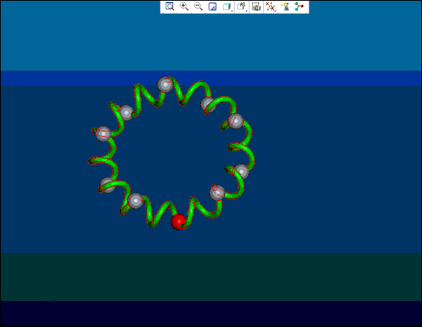The width and height of the screenshot is (422, 327).
Task: Click the annotation label display icon
Action: pos(242,6)
